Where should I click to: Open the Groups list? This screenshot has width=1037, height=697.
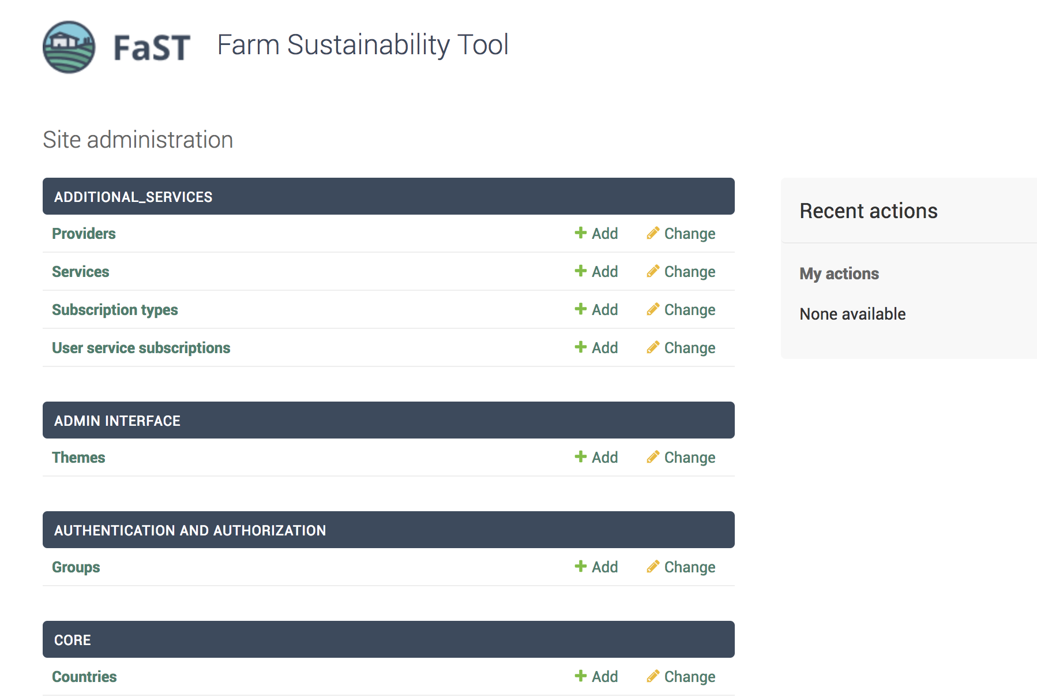76,567
